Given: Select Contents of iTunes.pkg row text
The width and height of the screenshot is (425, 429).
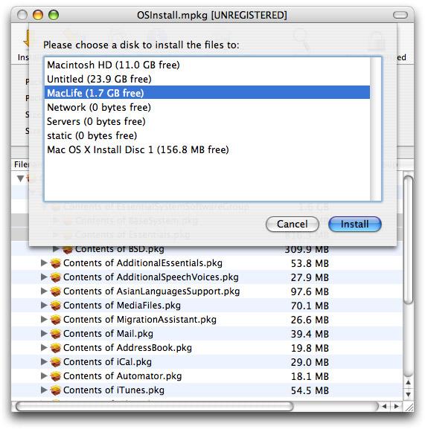Looking at the screenshot, I should coord(114,390).
